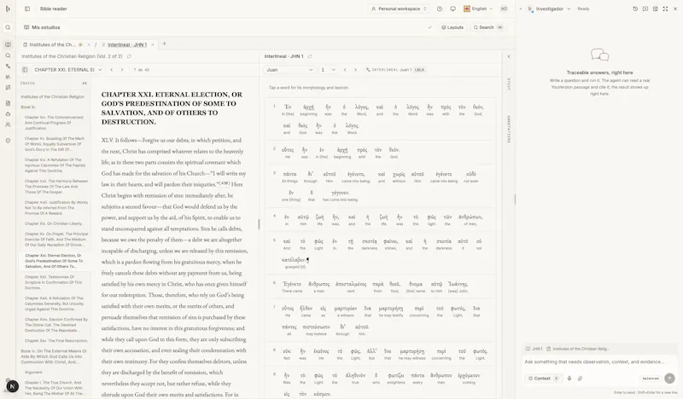Toggle the Institutes index sidebar icon

click(x=25, y=70)
